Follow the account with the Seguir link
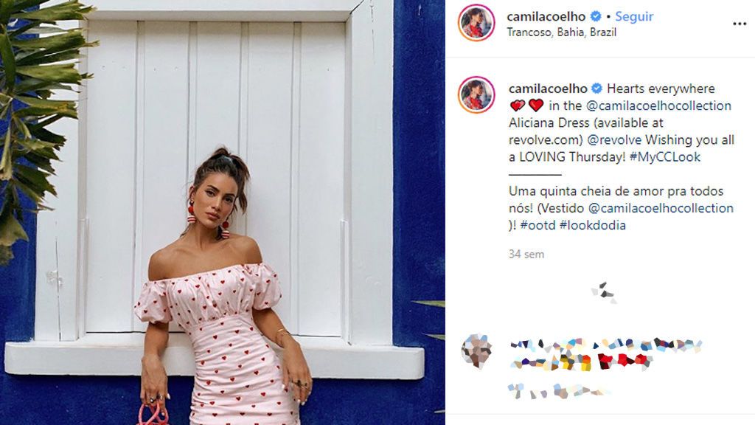Viewport: 755px width, 425px height. (x=634, y=16)
